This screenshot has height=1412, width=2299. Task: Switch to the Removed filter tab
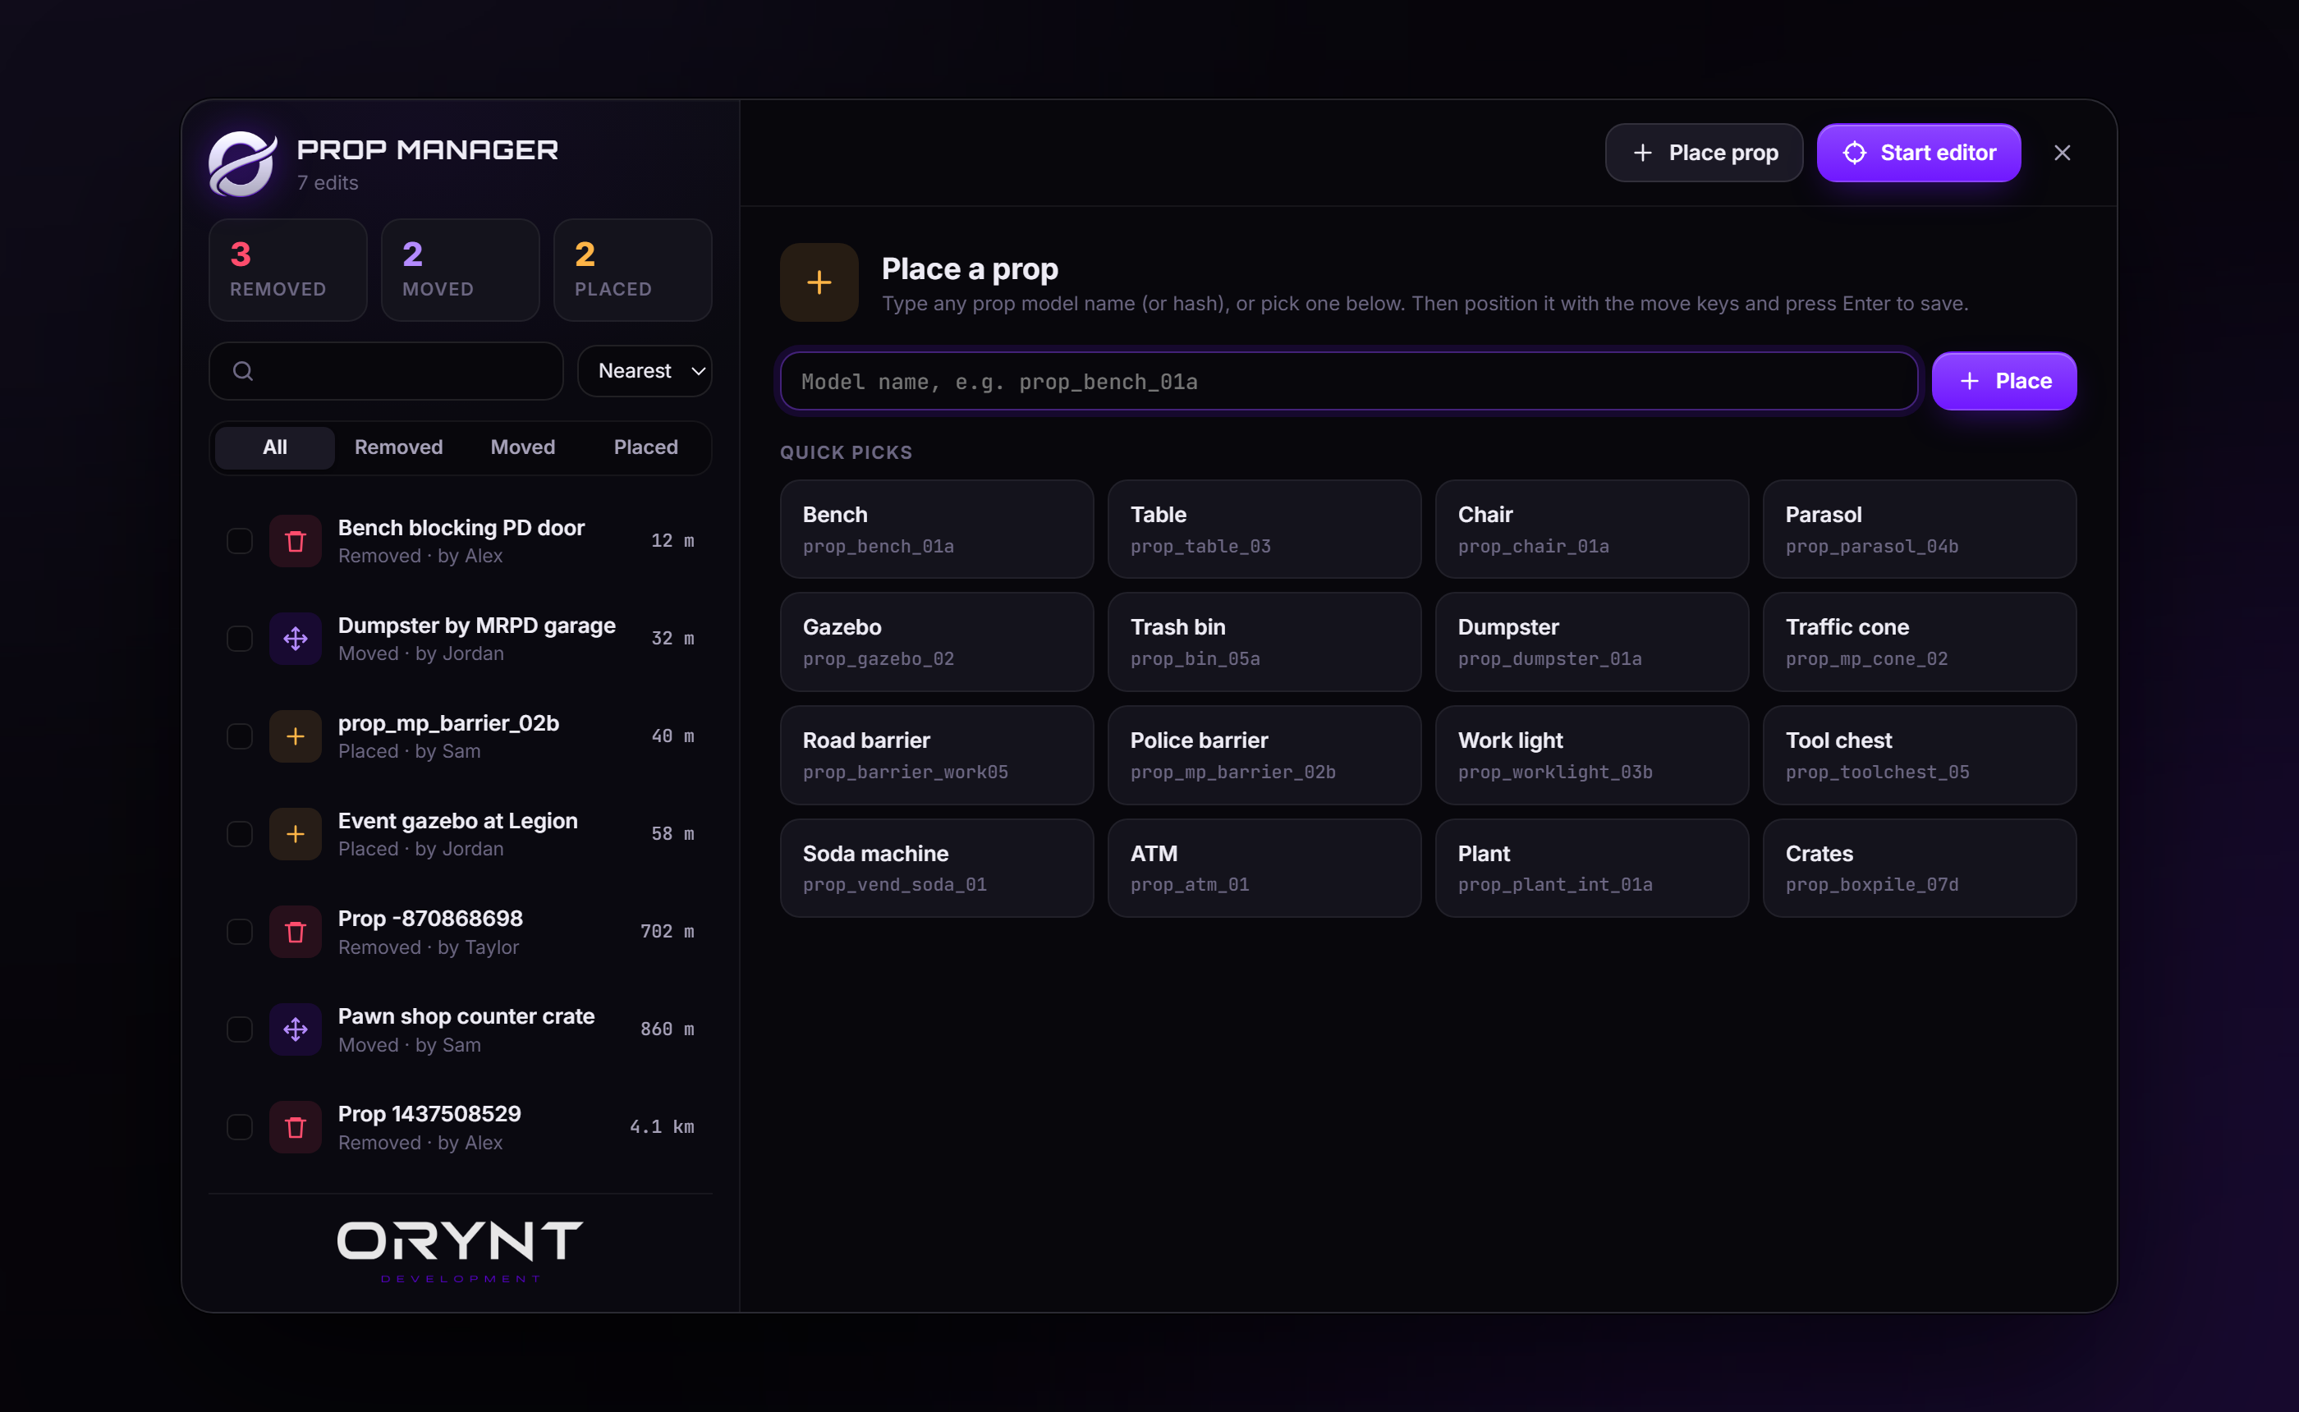click(x=399, y=447)
